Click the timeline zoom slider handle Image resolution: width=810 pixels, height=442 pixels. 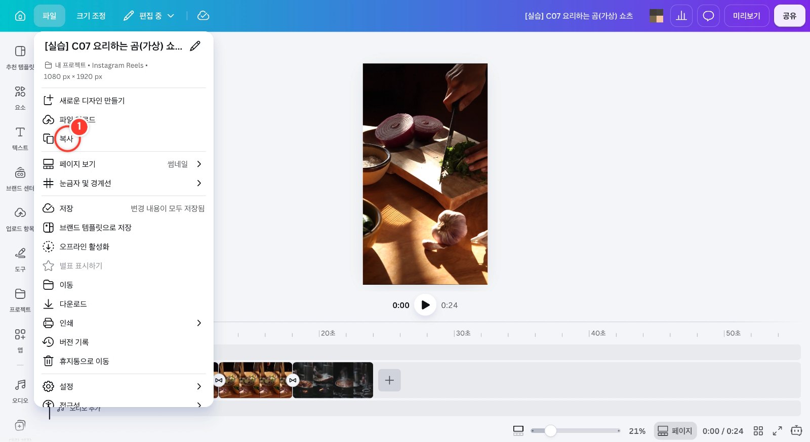pos(550,431)
